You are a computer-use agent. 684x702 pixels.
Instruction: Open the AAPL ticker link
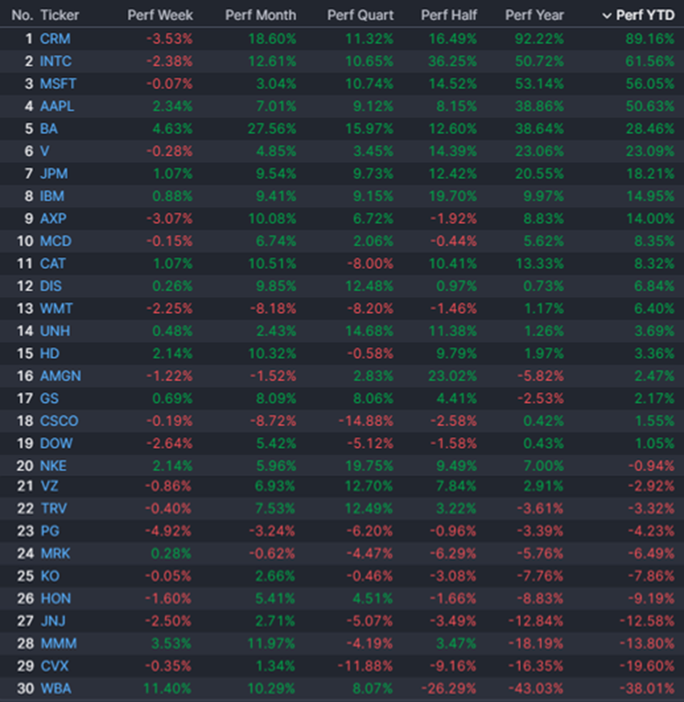(x=57, y=106)
